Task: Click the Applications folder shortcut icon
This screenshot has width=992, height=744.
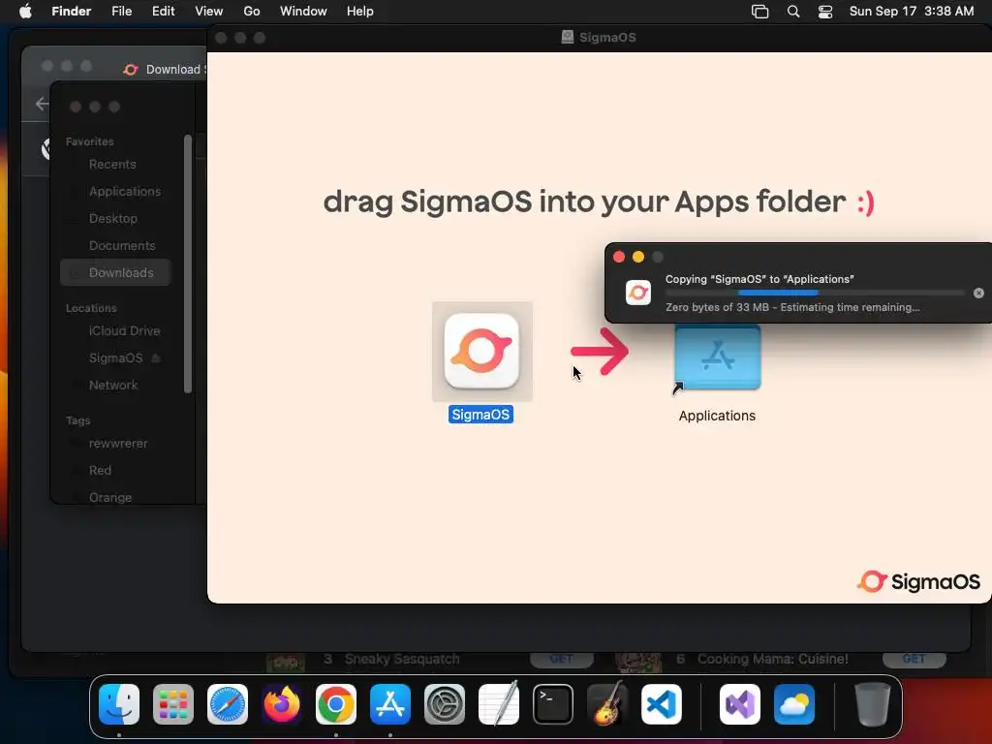Action: pyautogui.click(x=717, y=358)
